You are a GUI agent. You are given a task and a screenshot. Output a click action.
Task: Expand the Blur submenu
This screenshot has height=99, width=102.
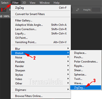[41, 49]
